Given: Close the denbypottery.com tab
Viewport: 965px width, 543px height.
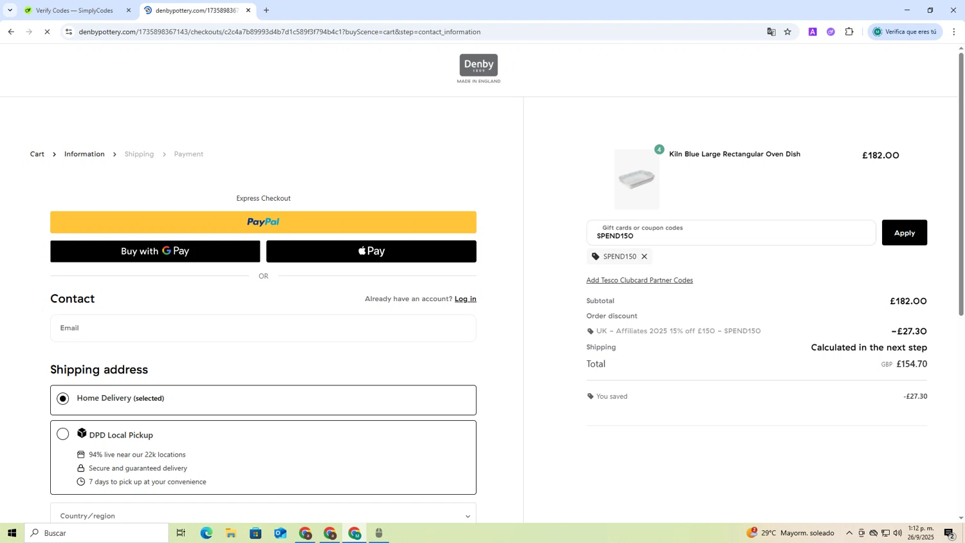Looking at the screenshot, I should point(248,10).
